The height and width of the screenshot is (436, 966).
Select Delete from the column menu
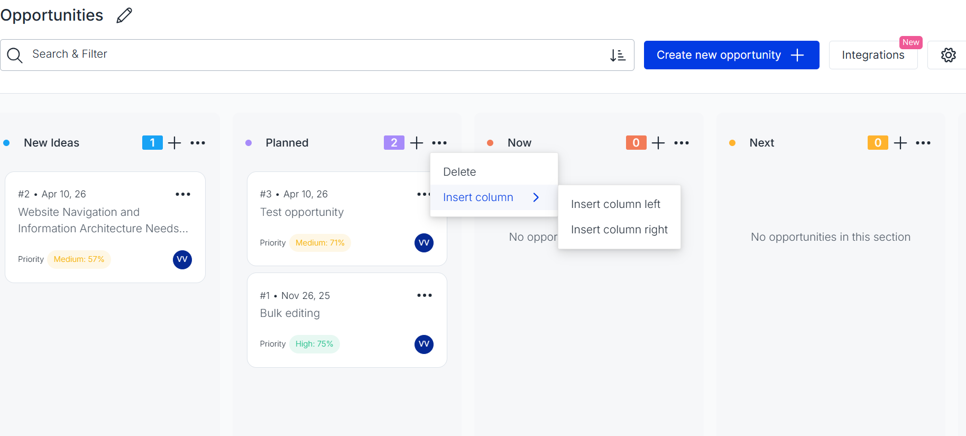pos(494,172)
